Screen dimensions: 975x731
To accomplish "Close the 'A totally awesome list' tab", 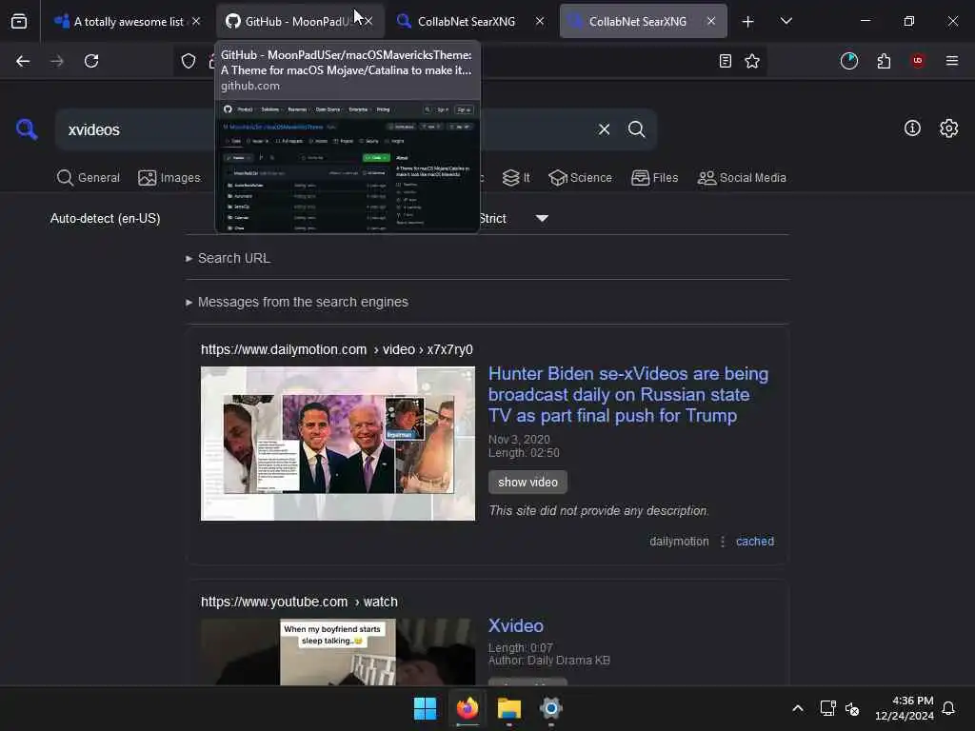I will [196, 21].
